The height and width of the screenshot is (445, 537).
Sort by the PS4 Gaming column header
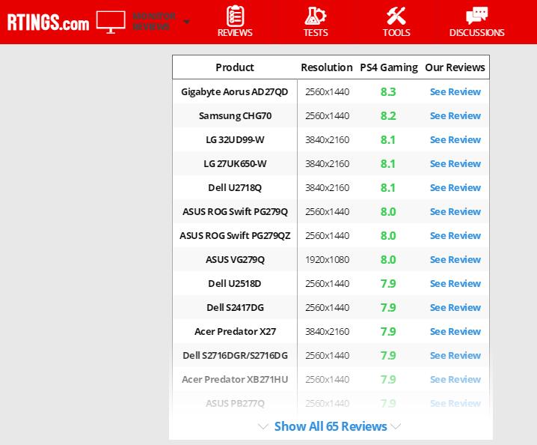pyautogui.click(x=389, y=67)
